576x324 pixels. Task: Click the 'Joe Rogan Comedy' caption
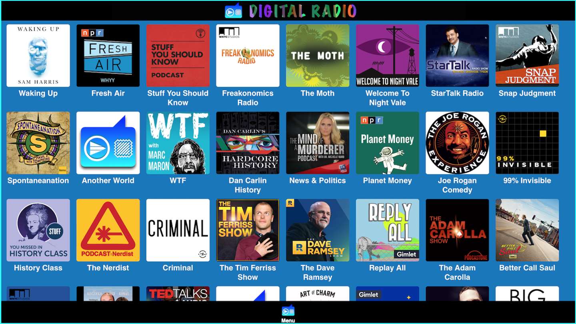point(457,185)
